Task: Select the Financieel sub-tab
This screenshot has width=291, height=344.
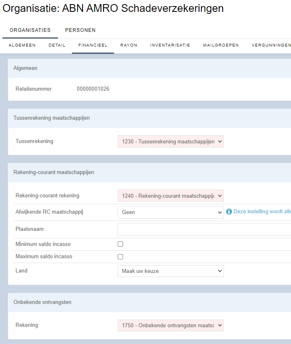Action: click(x=93, y=45)
